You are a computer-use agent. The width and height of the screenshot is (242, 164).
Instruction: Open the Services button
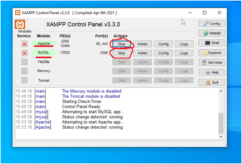click(x=212, y=62)
